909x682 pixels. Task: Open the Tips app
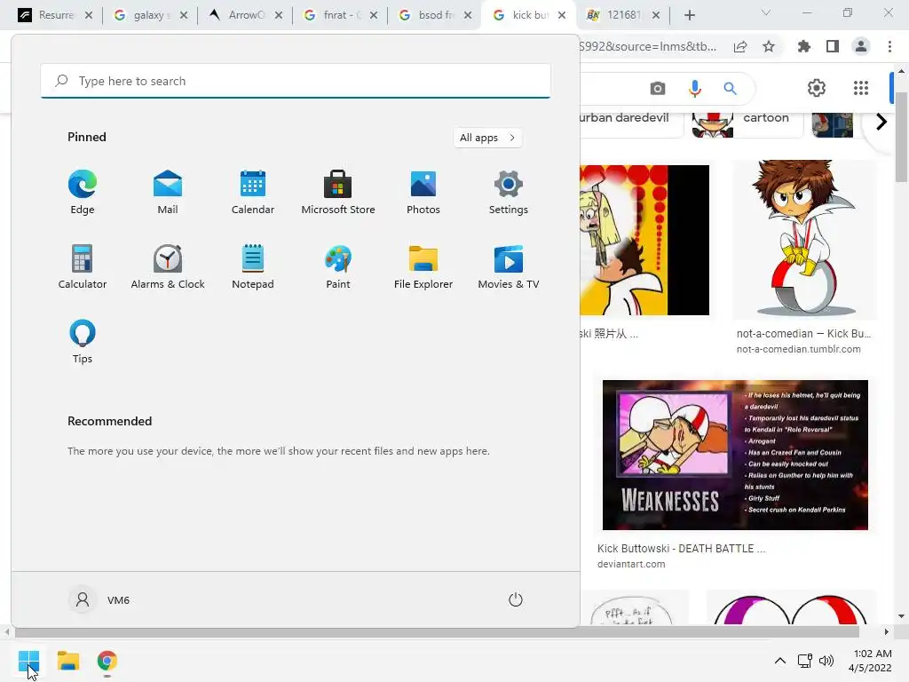point(83,342)
